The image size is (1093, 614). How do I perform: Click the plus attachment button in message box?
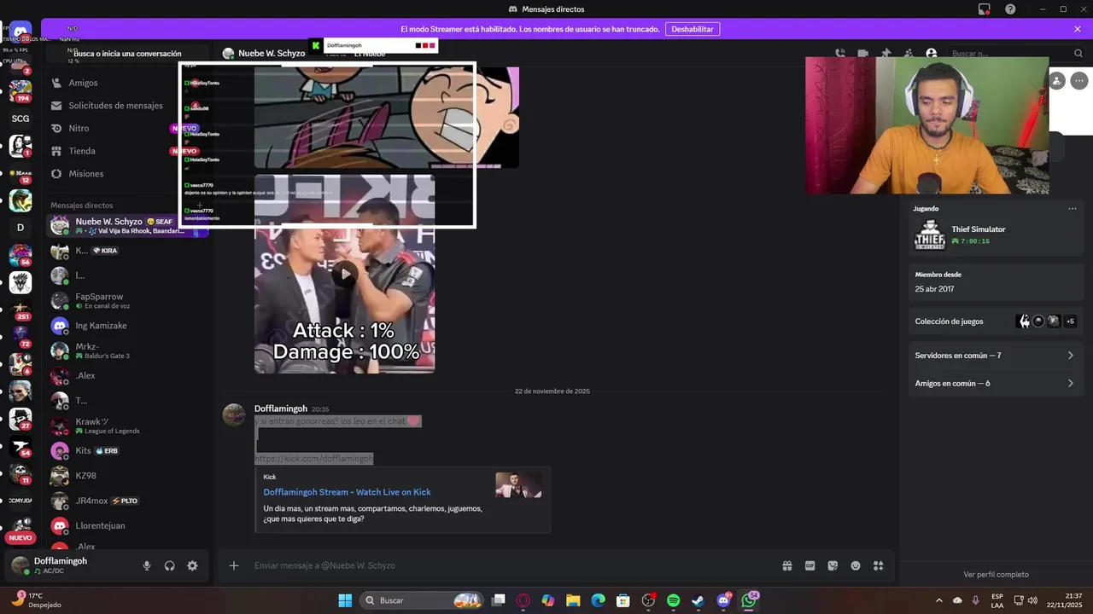click(x=234, y=565)
